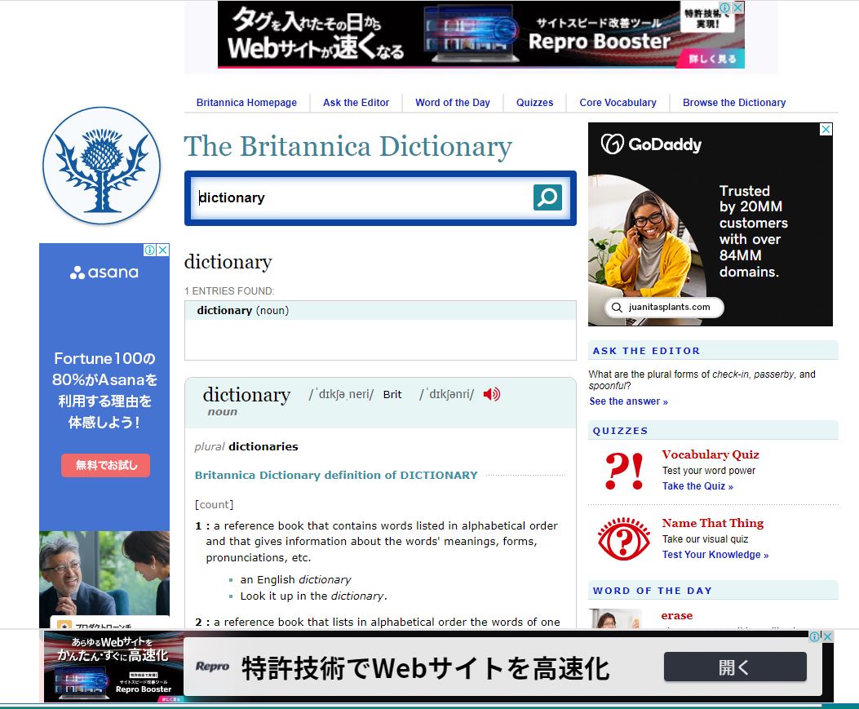Click the 詳しく見る button in top ad

pyautogui.click(x=712, y=58)
